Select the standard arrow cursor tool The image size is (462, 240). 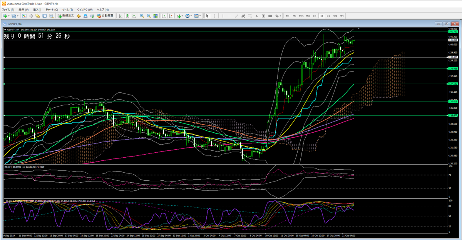[207, 16]
